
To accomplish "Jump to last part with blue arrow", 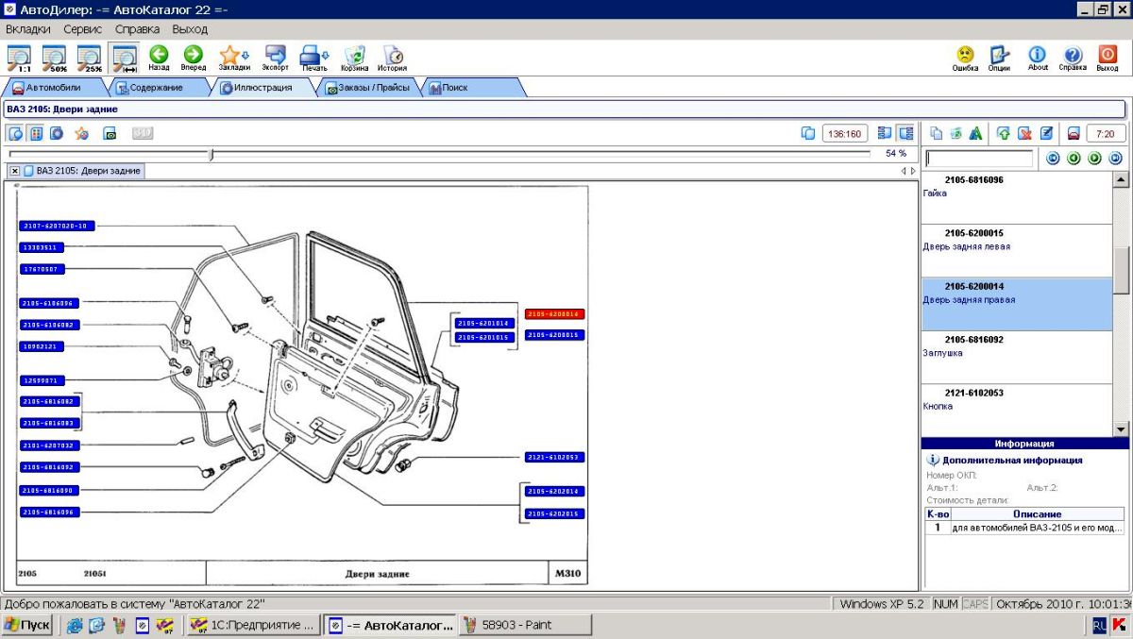I will point(1115,159).
